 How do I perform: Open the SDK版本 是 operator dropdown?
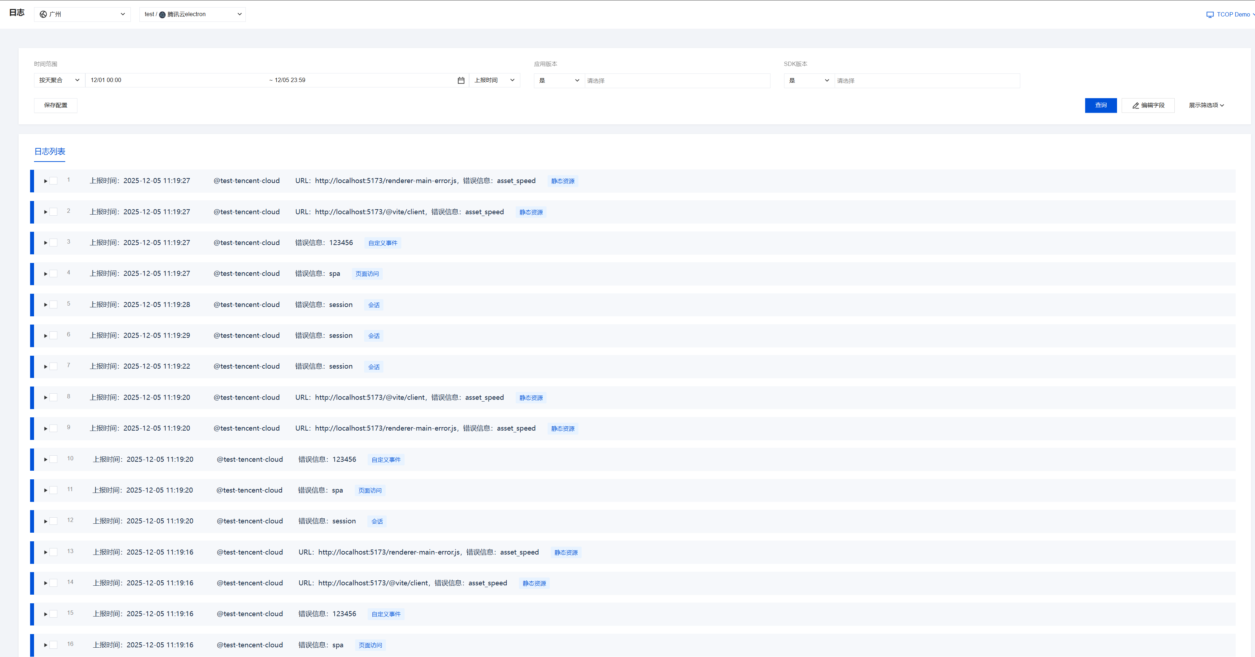tap(809, 81)
